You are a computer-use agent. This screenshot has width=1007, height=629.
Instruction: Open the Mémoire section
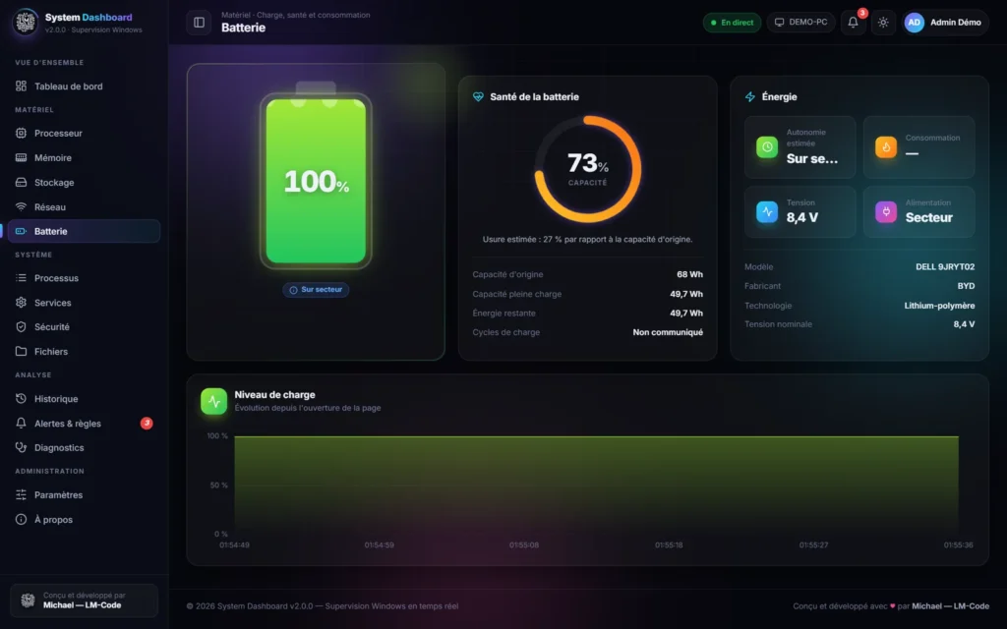(84, 158)
